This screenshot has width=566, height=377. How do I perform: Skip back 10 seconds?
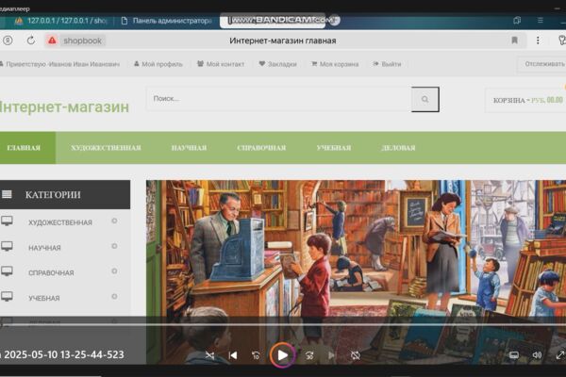tap(256, 355)
